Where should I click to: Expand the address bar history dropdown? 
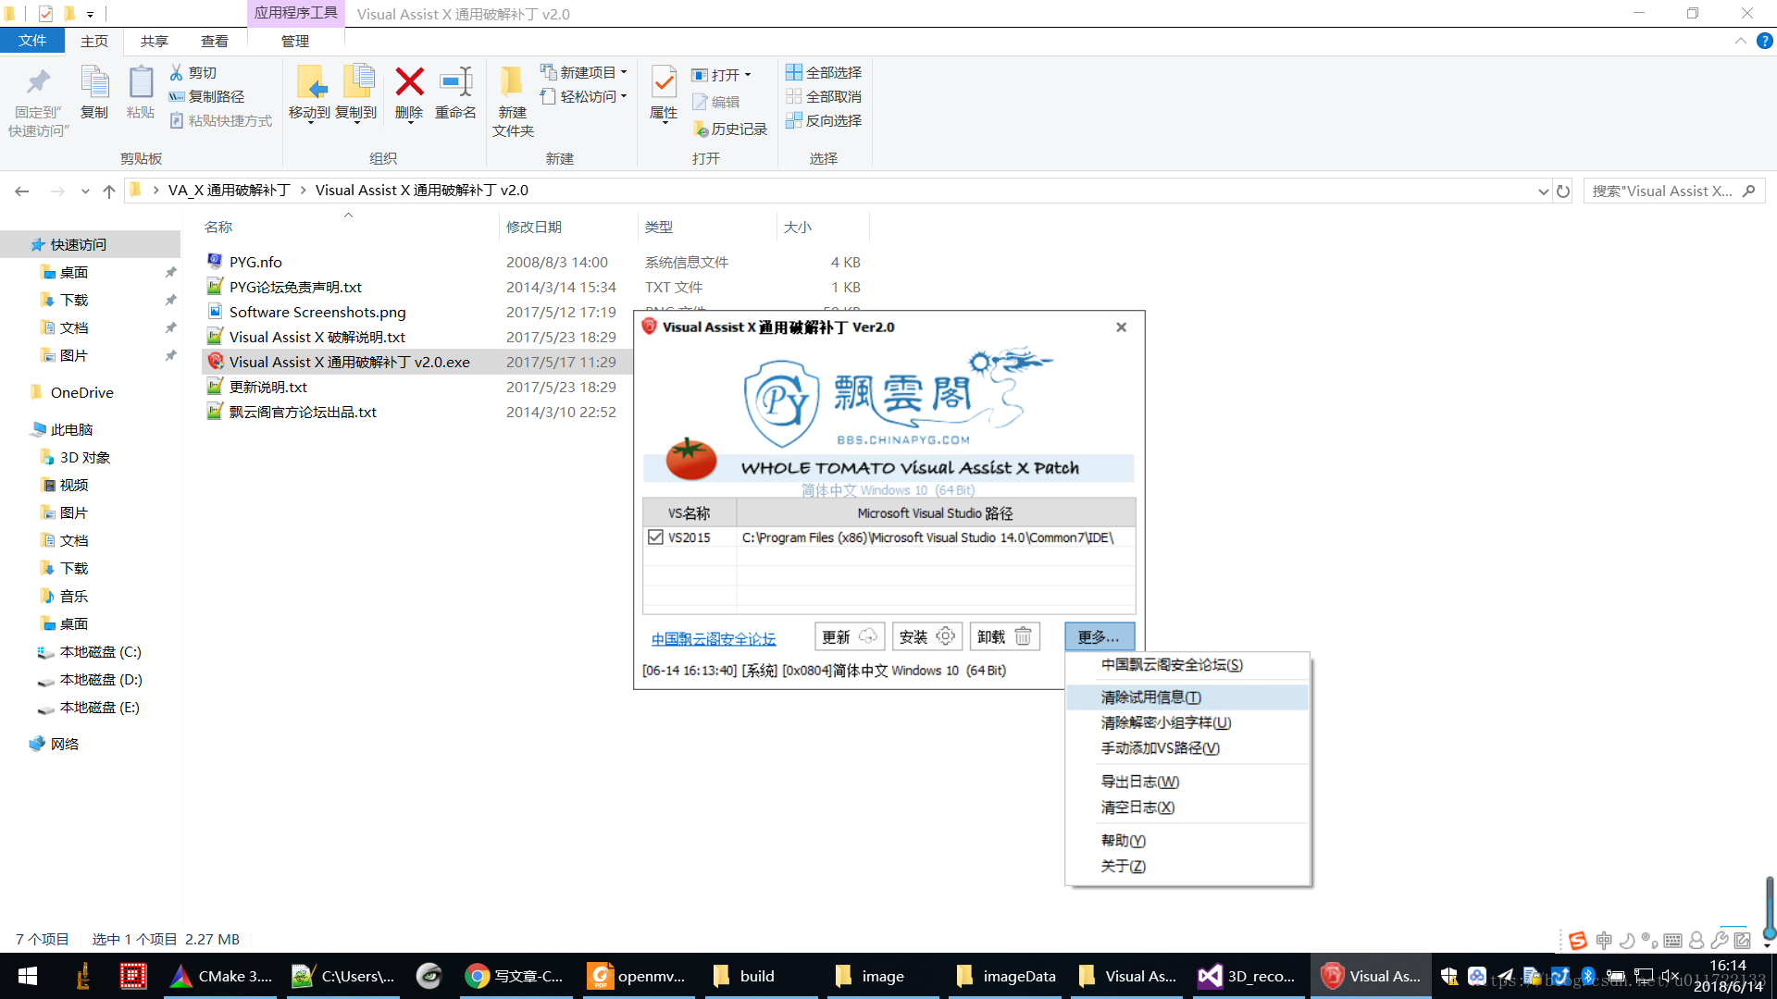pyautogui.click(x=1543, y=191)
